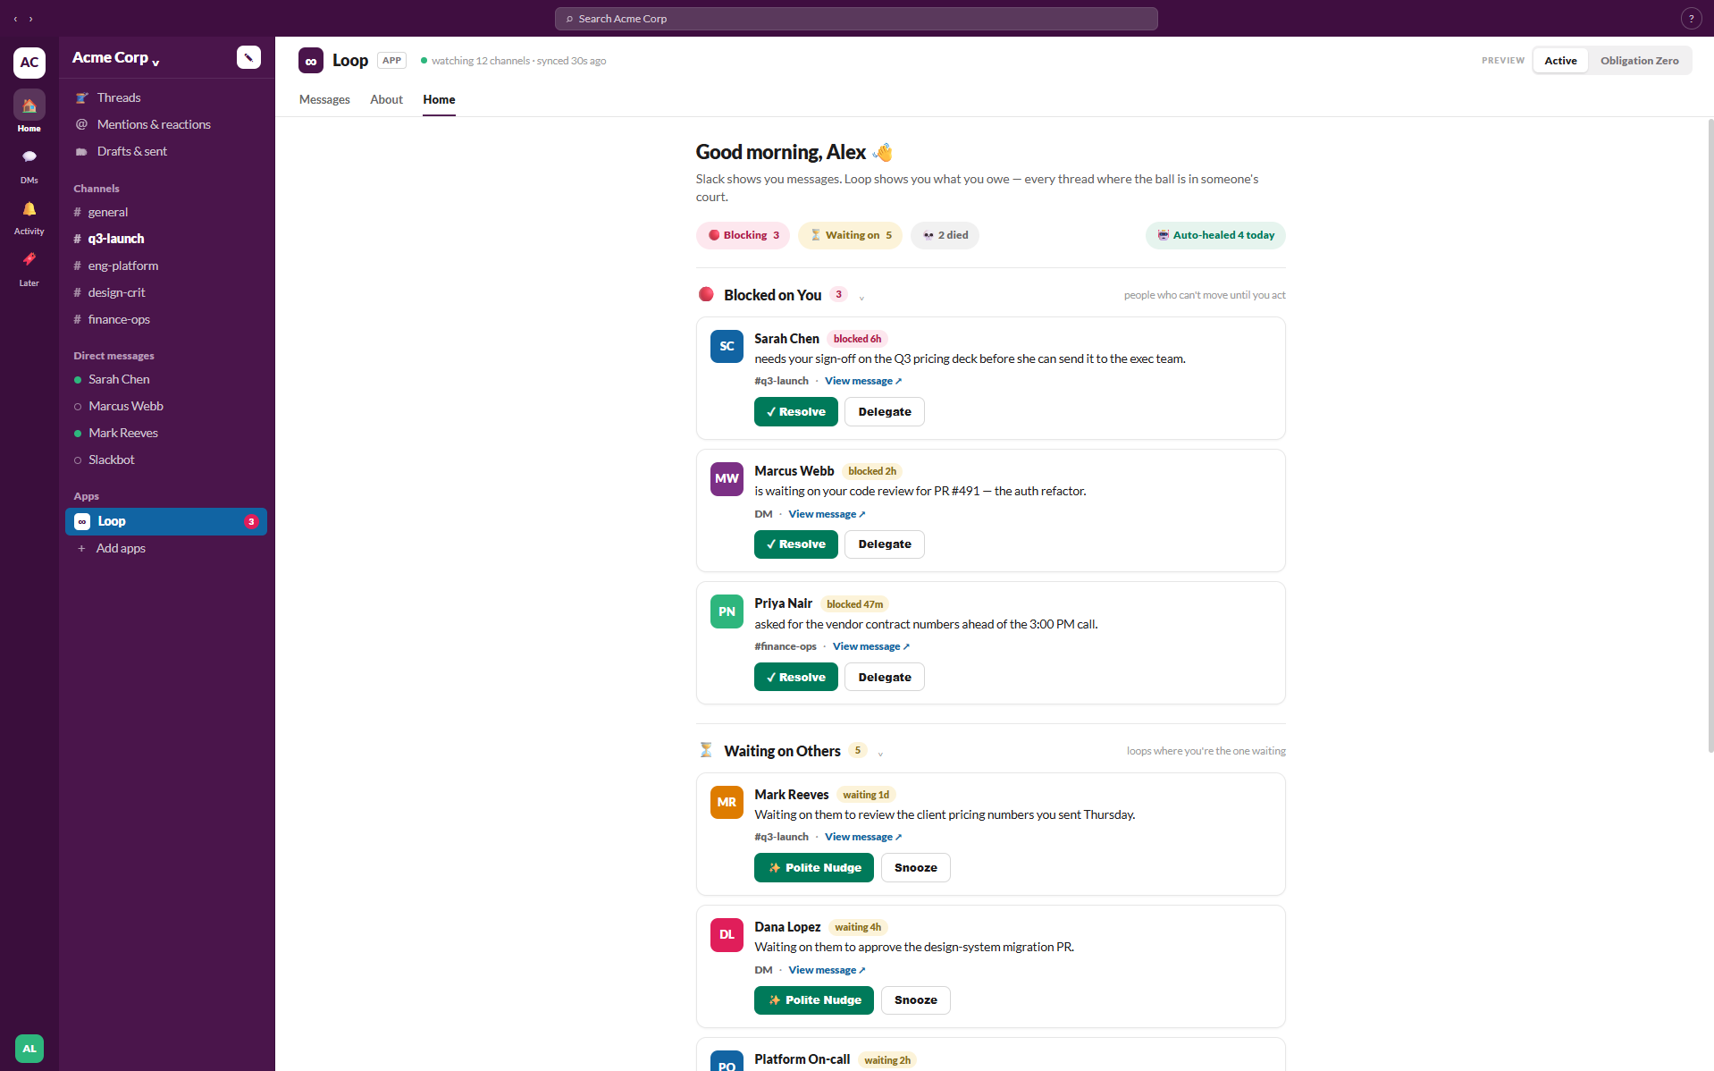Screen dimensions: 1714x1071
Task: Click the plus icon next to Add apps
Action: pyautogui.click(x=81, y=548)
